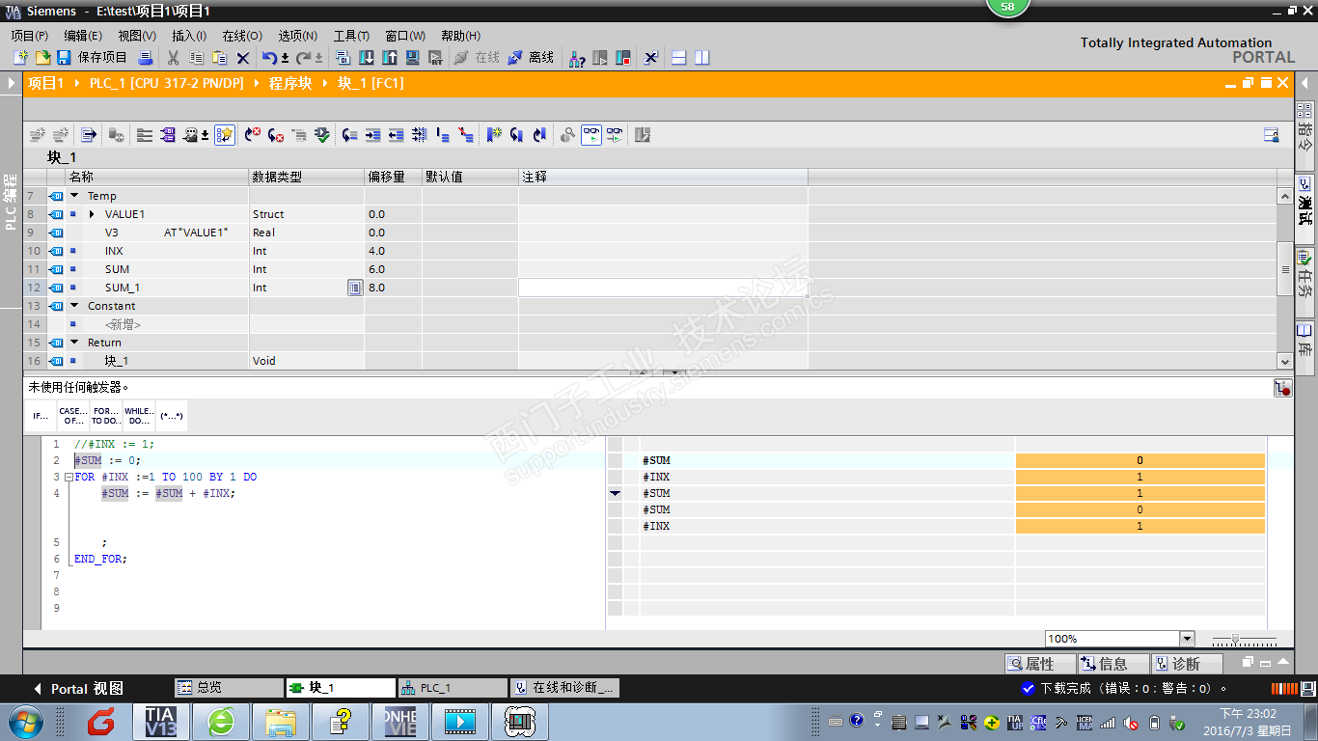This screenshot has height=741, width=1318.
Task: Insert FOR TO DO loop template
Action: pos(106,416)
